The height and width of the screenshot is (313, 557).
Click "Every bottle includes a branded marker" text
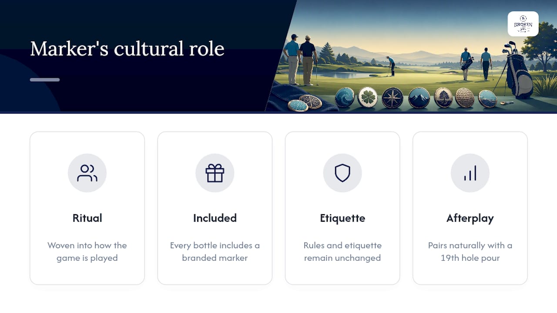point(215,252)
